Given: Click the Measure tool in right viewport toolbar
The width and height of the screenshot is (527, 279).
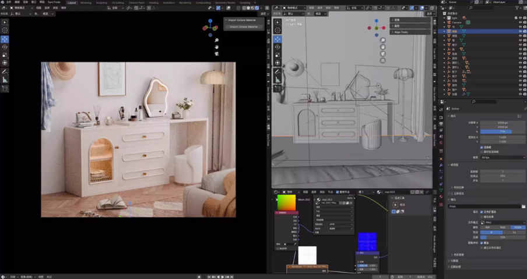Looking at the screenshot, I should [277, 79].
